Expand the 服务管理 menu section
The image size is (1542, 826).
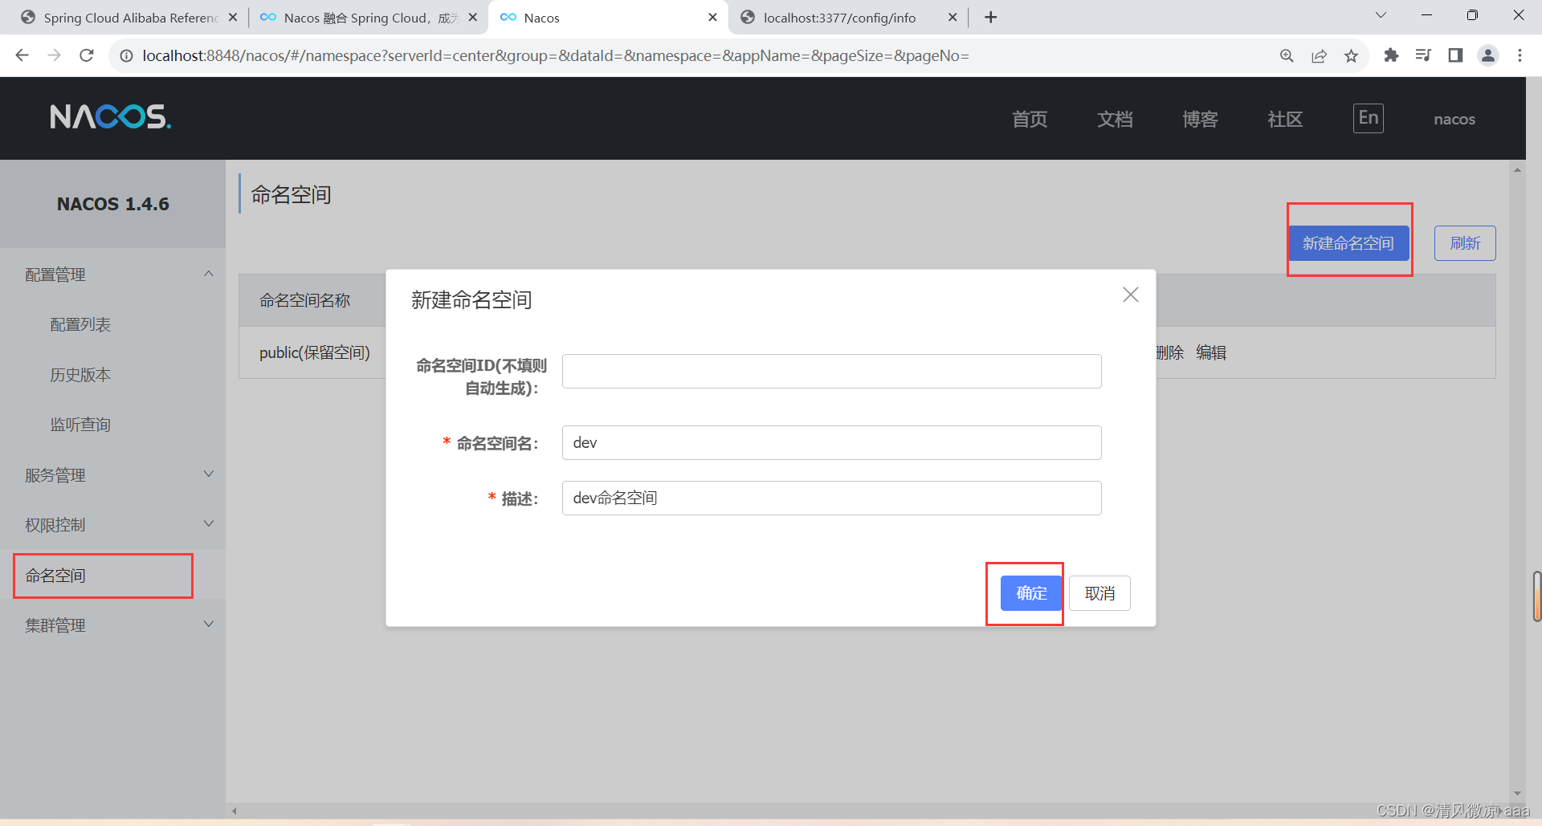coord(112,475)
